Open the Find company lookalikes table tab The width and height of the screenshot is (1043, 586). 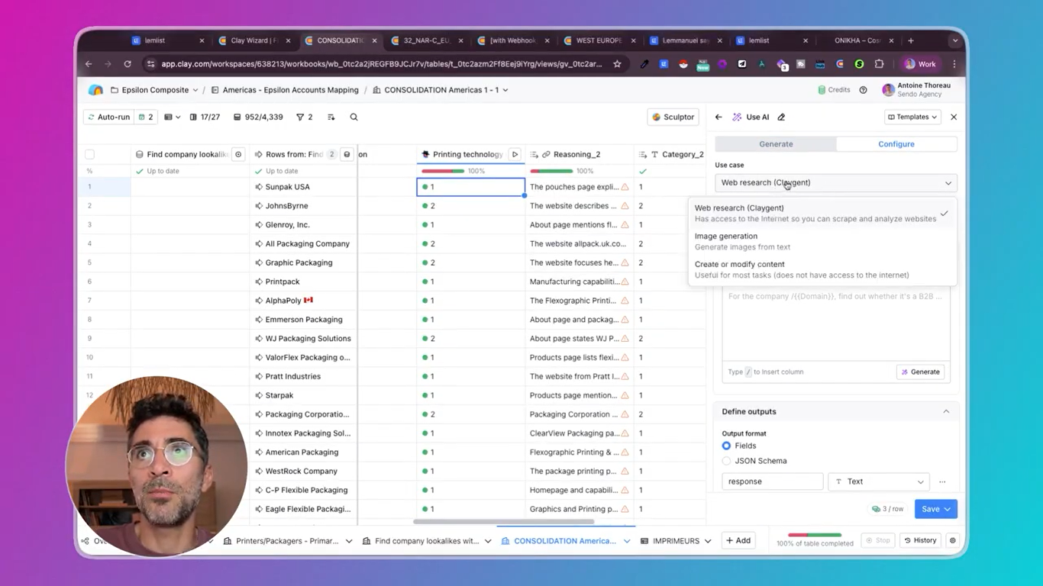pyautogui.click(x=428, y=541)
